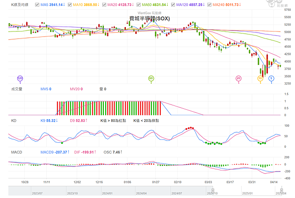Click the K線及均線 panel label
This screenshot has width=295, height=198.
click(20, 5)
